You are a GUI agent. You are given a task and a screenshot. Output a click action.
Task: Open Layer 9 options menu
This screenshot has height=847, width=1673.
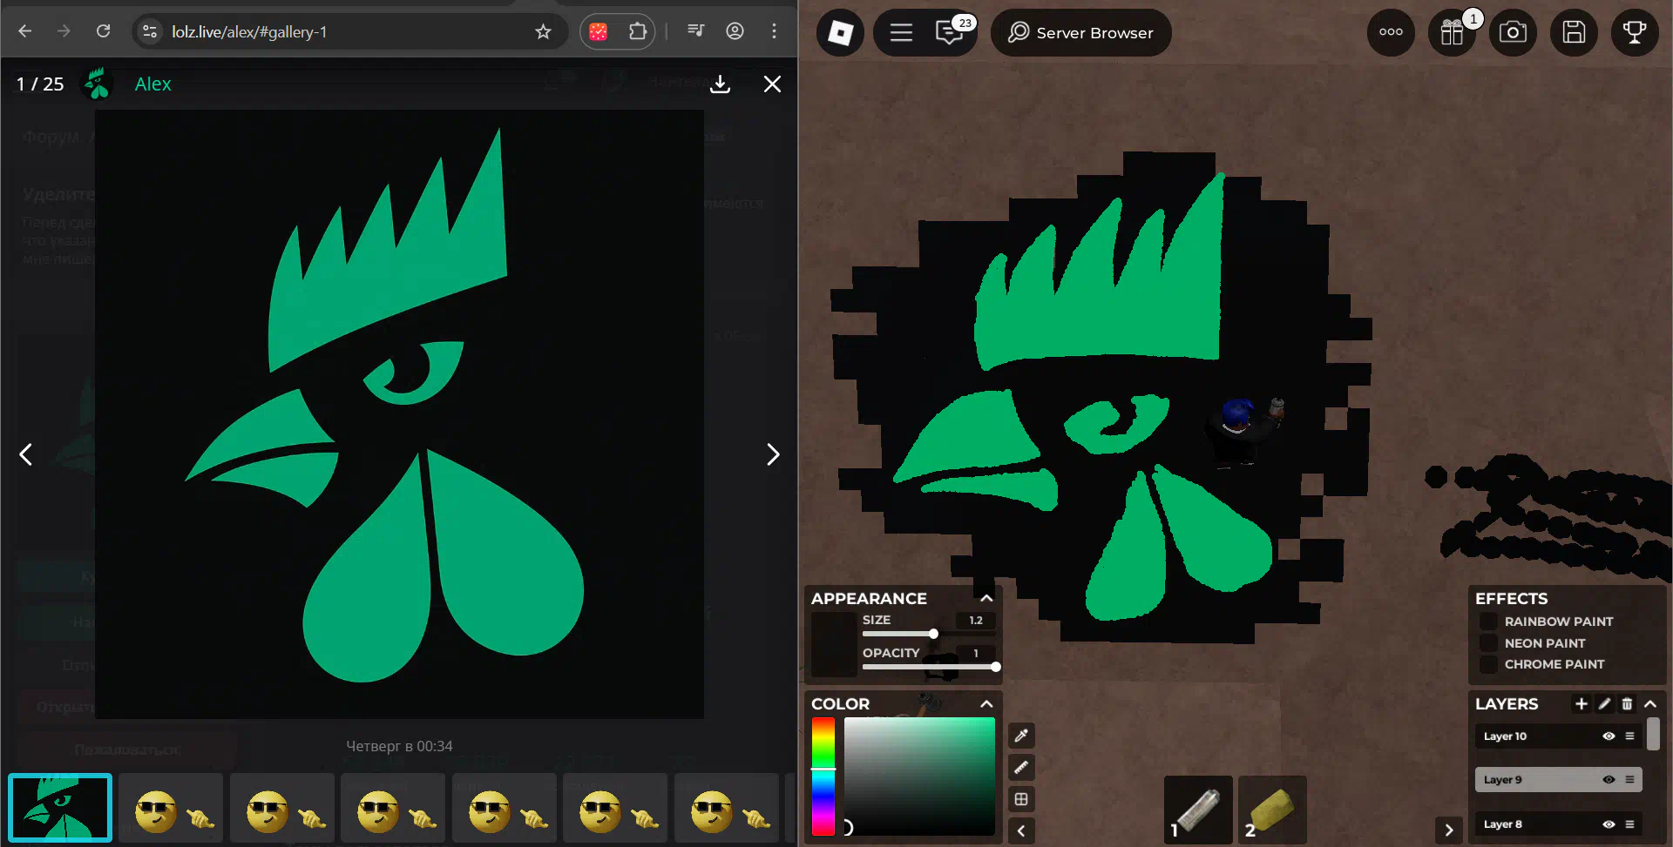(1629, 779)
